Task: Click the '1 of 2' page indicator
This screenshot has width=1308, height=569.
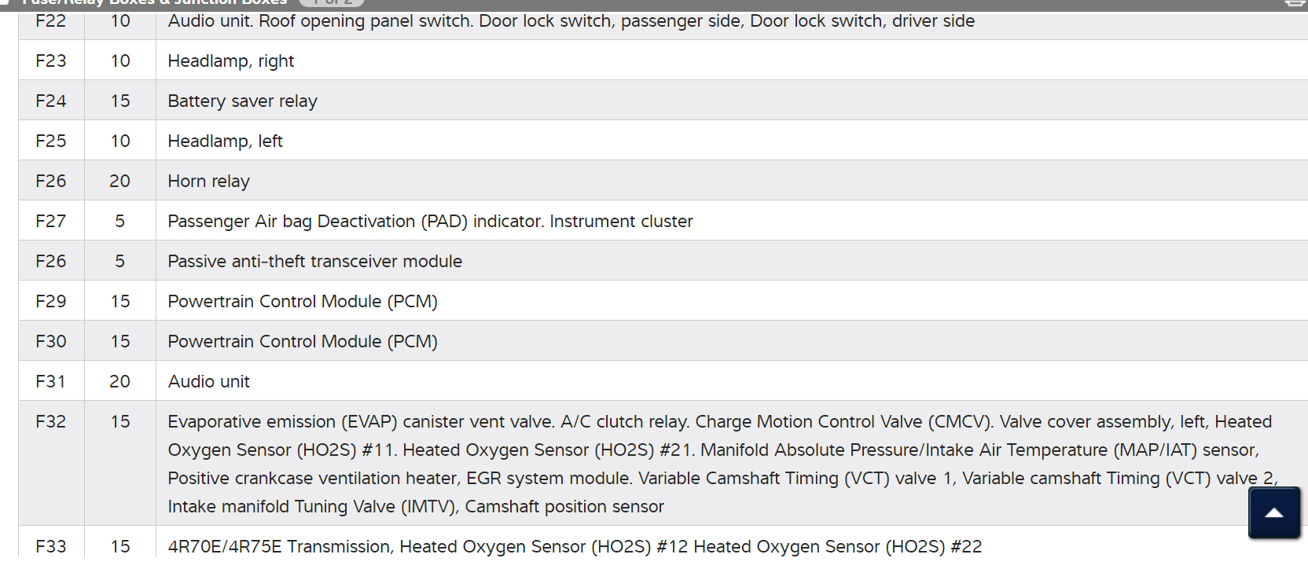Action: [332, 2]
